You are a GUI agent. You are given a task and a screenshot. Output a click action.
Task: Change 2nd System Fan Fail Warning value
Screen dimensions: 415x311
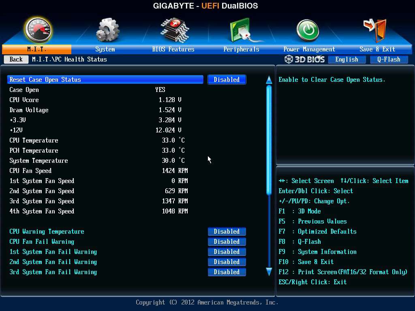227,262
